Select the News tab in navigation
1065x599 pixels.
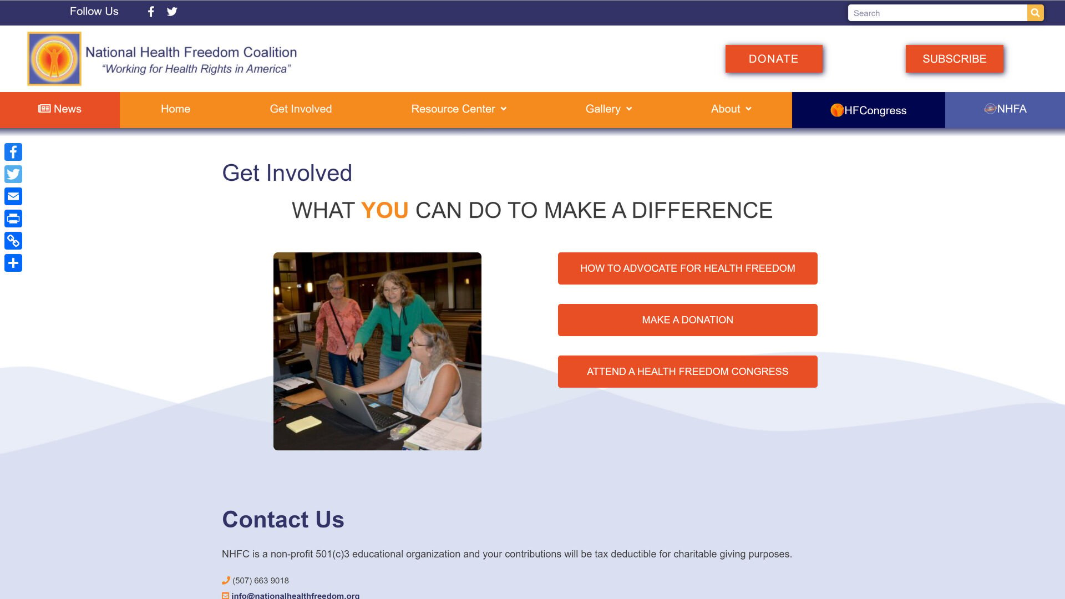60,109
